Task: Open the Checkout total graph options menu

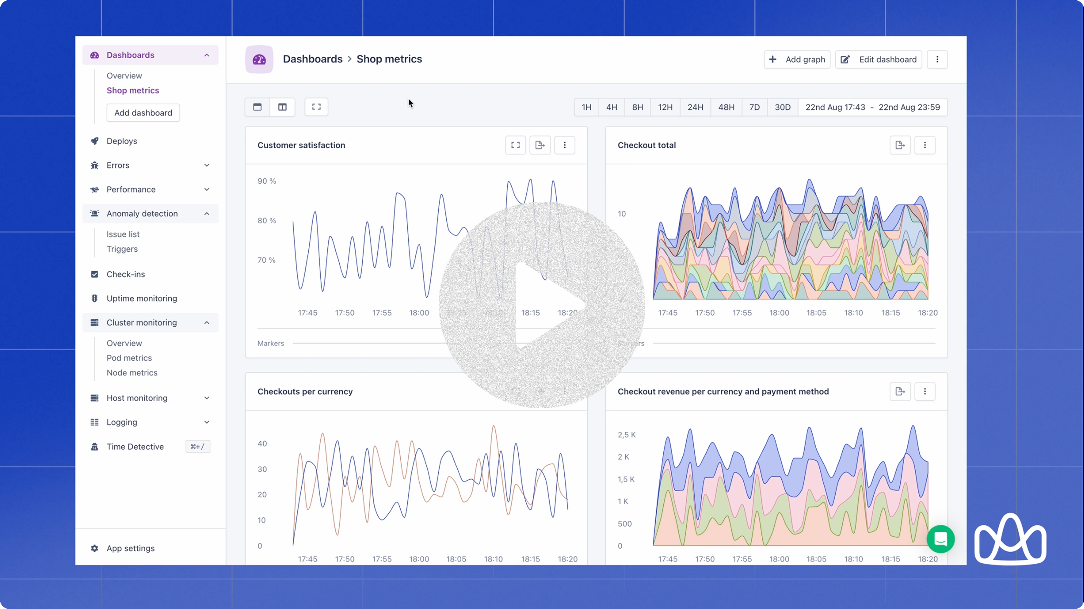Action: coord(924,145)
